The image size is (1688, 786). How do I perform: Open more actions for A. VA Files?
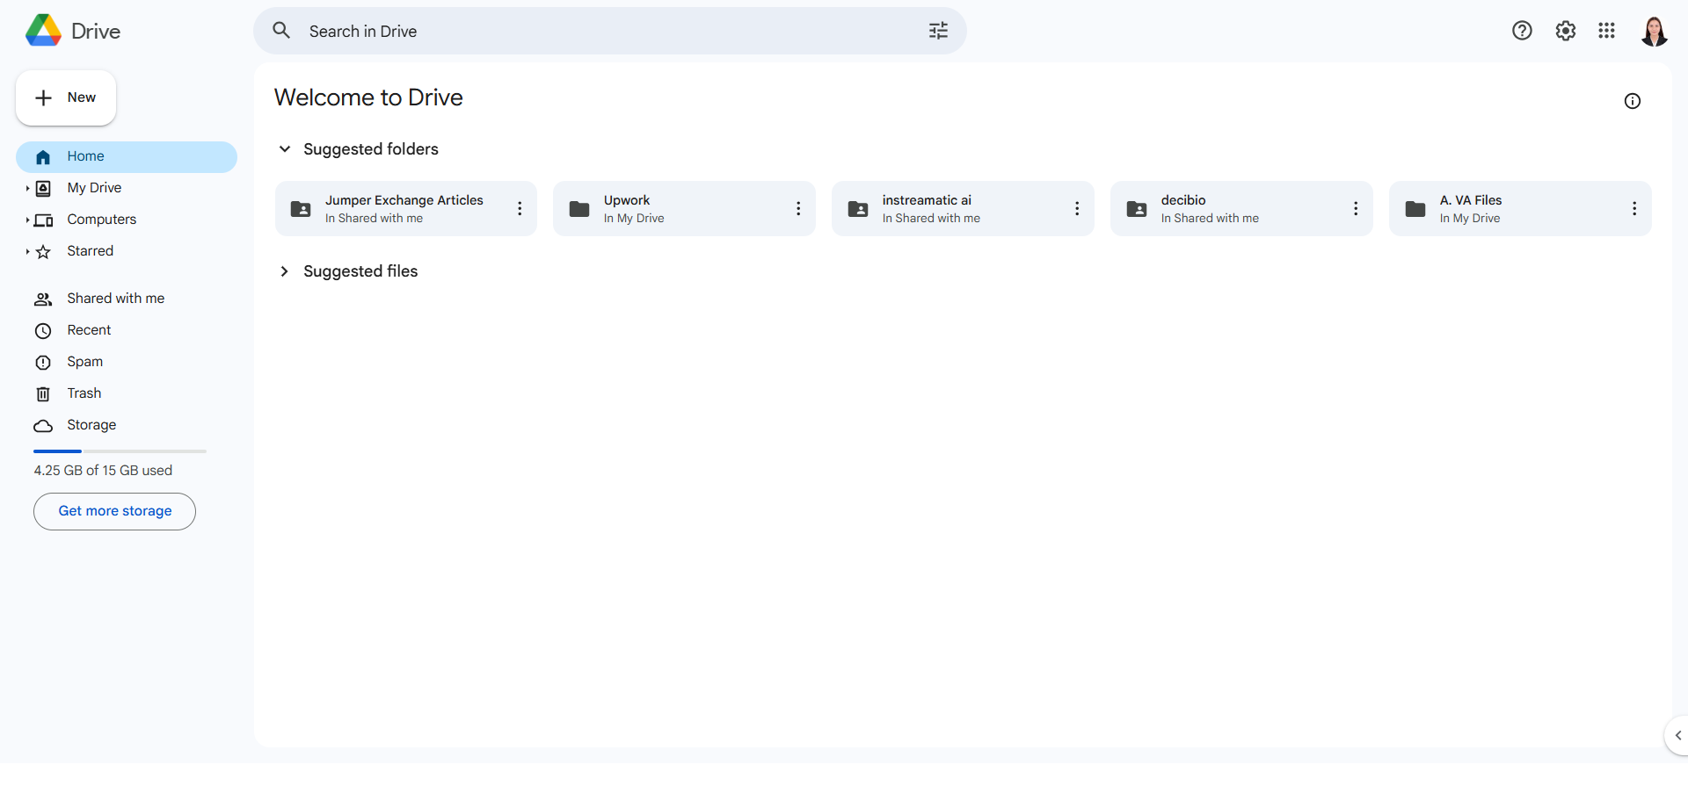click(x=1633, y=209)
